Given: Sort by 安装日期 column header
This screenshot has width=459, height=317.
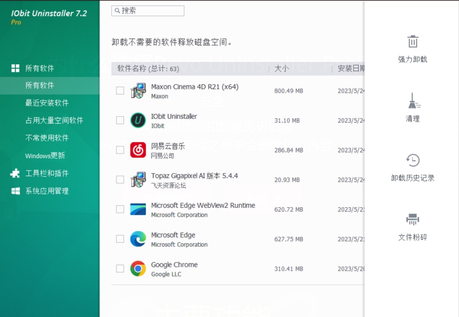Looking at the screenshot, I should click(351, 68).
